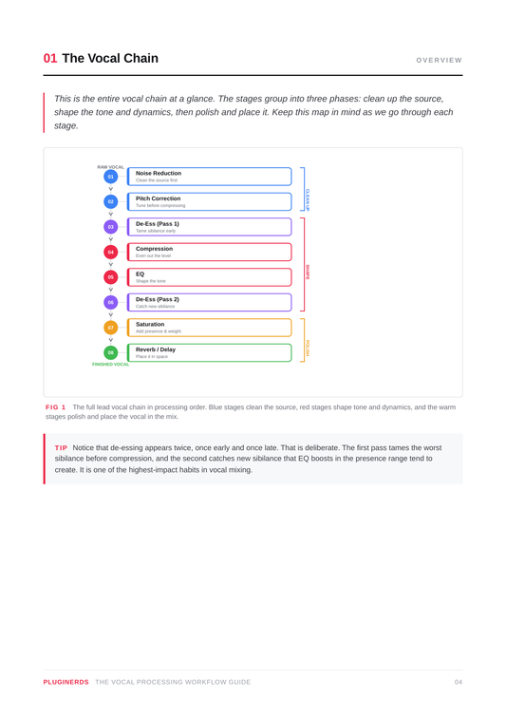506x716 pixels.
Task: Select the Noise Reduction stage box
Action: tap(209, 177)
